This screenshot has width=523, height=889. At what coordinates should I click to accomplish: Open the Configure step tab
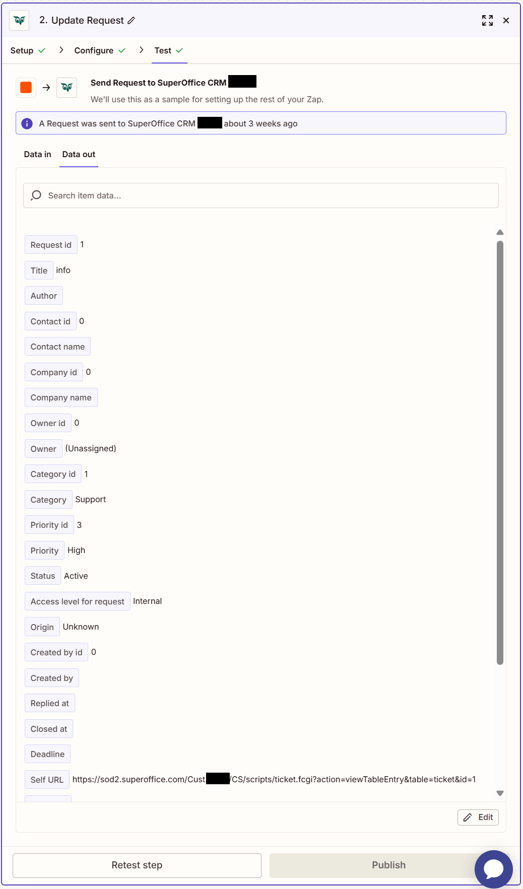[x=94, y=50]
